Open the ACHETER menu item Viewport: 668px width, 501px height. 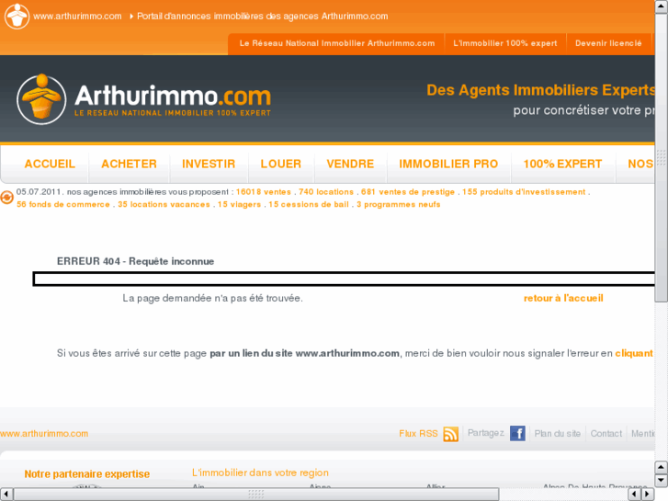click(129, 165)
